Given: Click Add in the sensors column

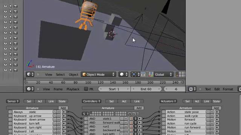Looking at the screenshot, I should click(x=63, y=108).
